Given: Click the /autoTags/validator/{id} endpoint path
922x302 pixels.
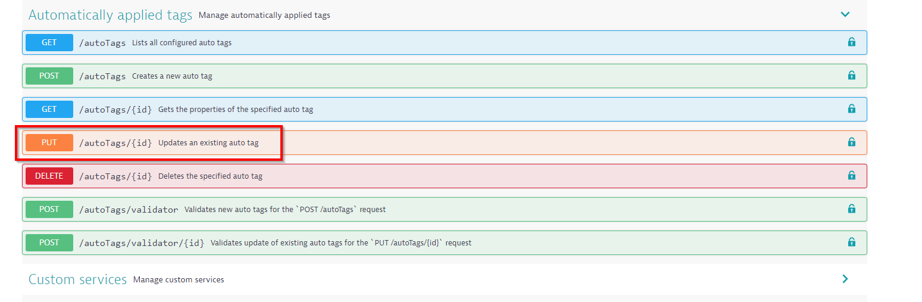Looking at the screenshot, I should coord(142,243).
